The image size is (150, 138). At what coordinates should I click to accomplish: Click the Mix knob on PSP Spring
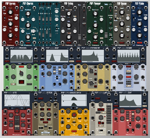(10, 35)
